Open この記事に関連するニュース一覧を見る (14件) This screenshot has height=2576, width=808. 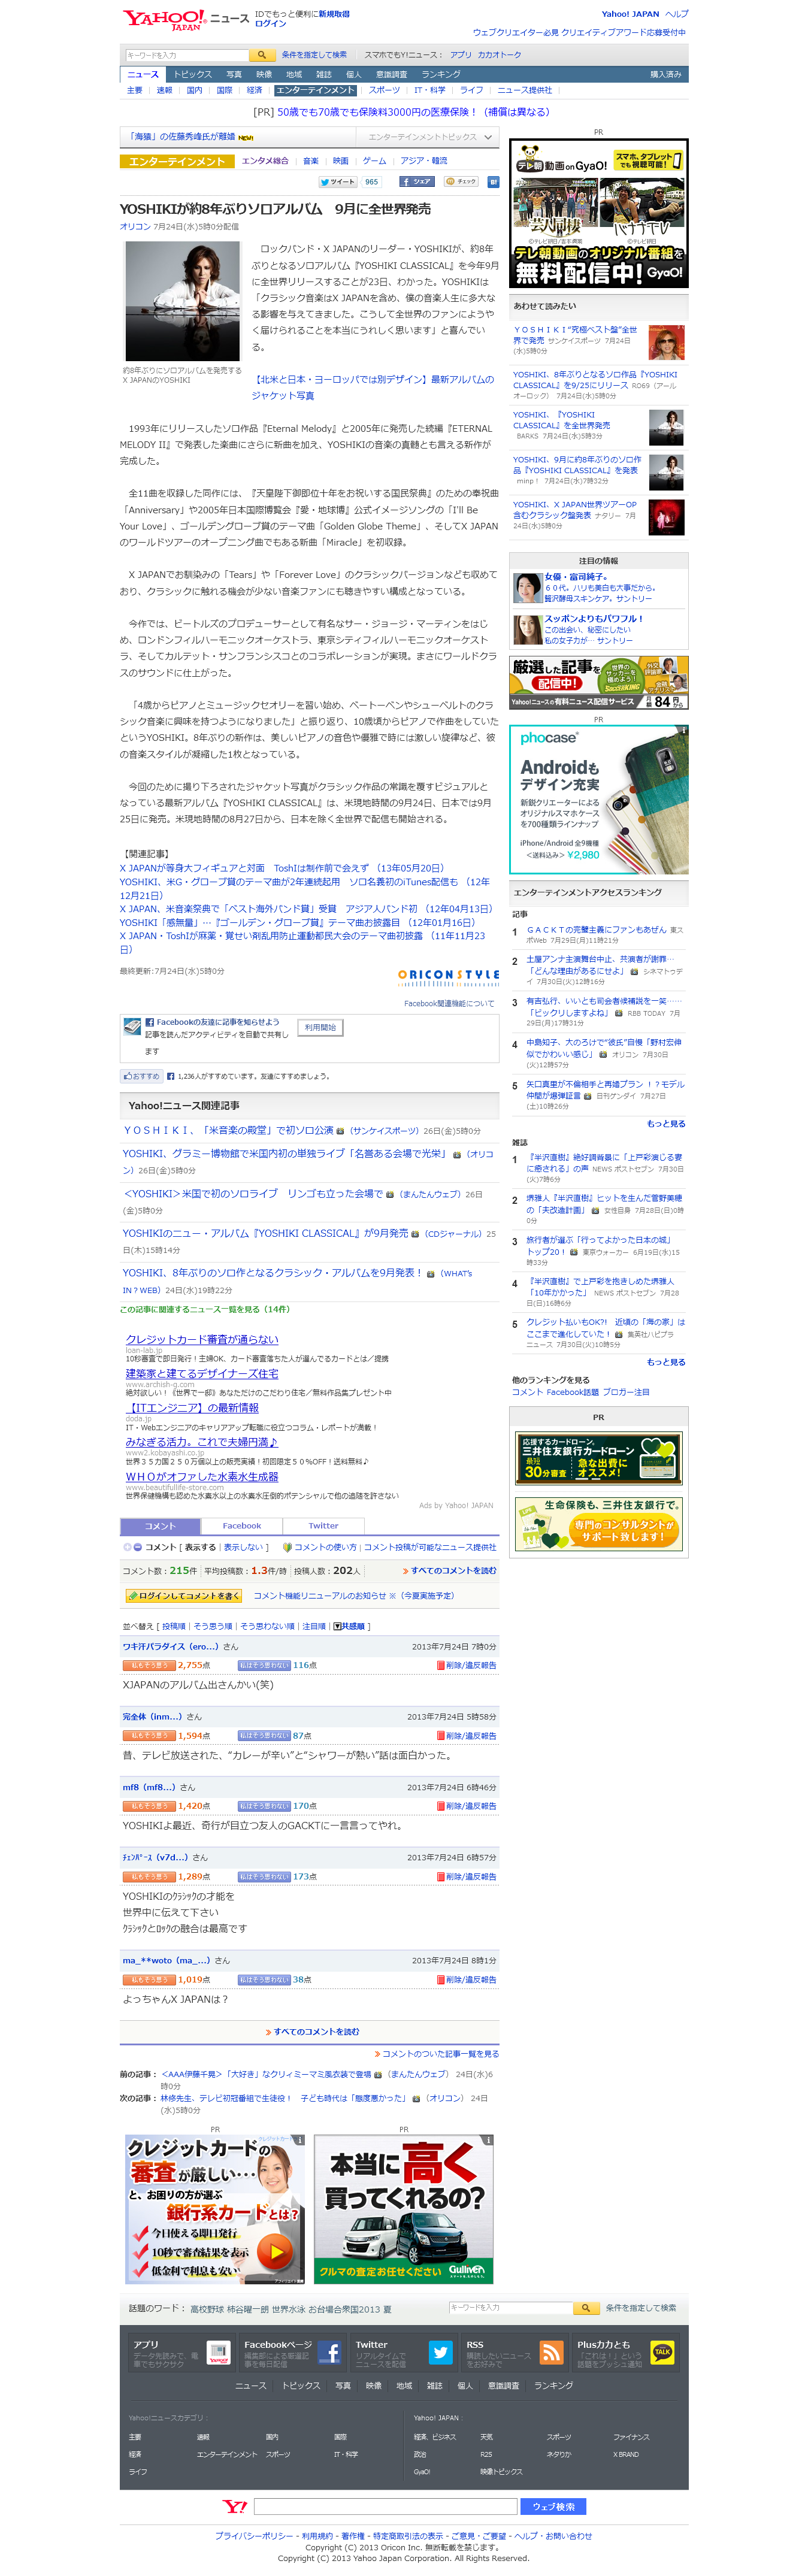(205, 1309)
